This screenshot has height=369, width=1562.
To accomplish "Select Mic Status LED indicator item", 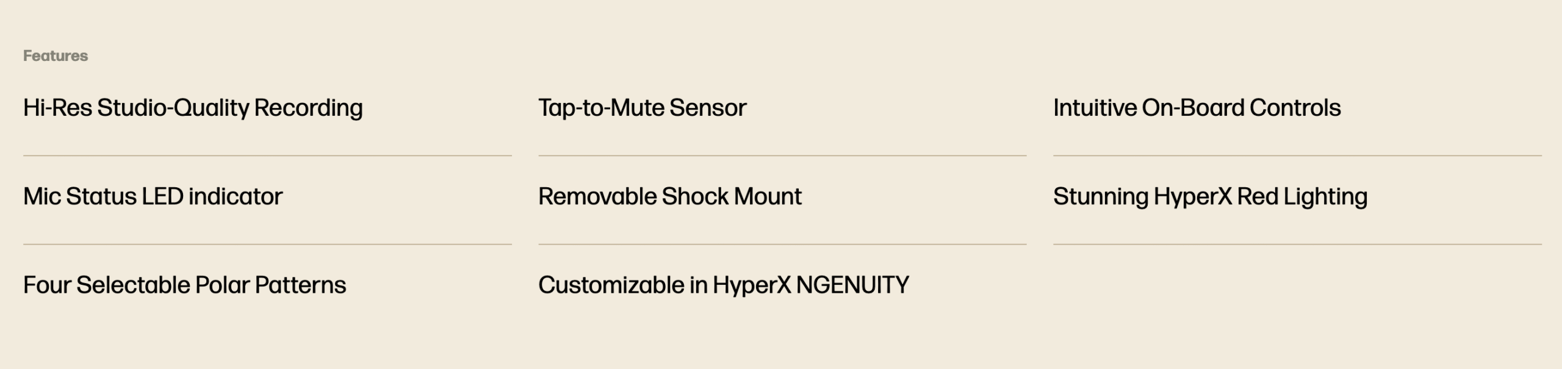I will click(153, 196).
